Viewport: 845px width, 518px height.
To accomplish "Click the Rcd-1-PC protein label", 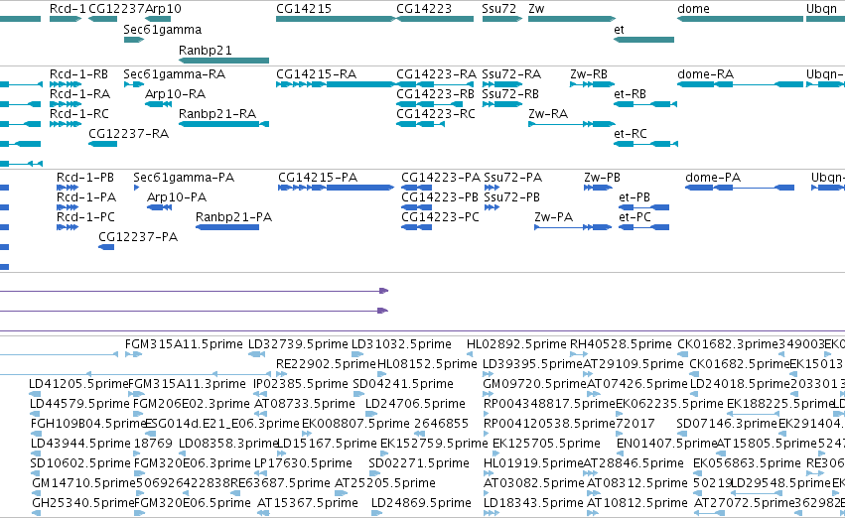I will [85, 217].
